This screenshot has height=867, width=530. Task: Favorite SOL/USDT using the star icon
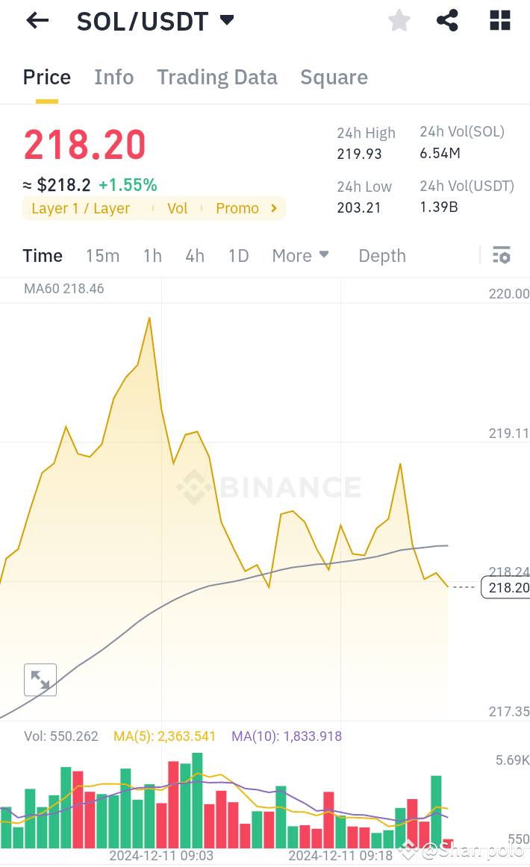pos(399,20)
